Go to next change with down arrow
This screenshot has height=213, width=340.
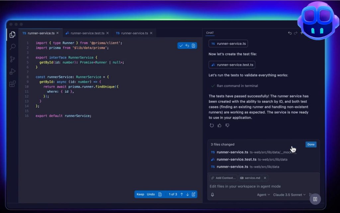[x=188, y=194]
